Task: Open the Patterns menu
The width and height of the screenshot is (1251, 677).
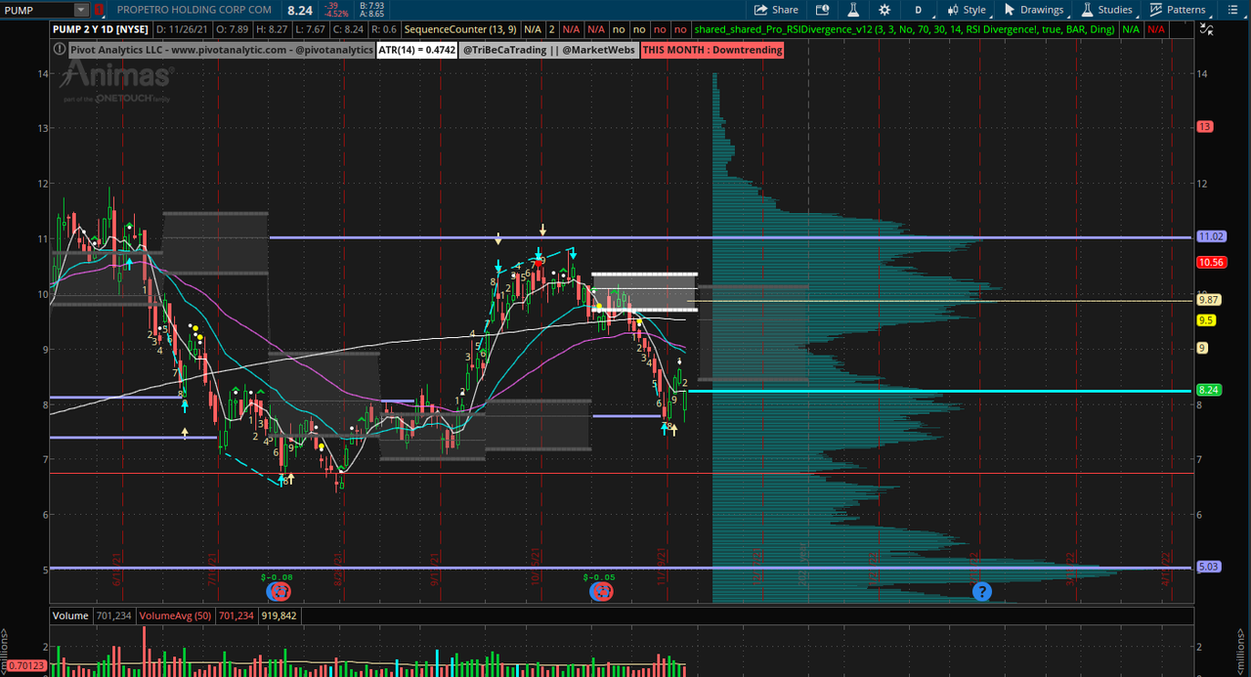Action: click(1178, 10)
